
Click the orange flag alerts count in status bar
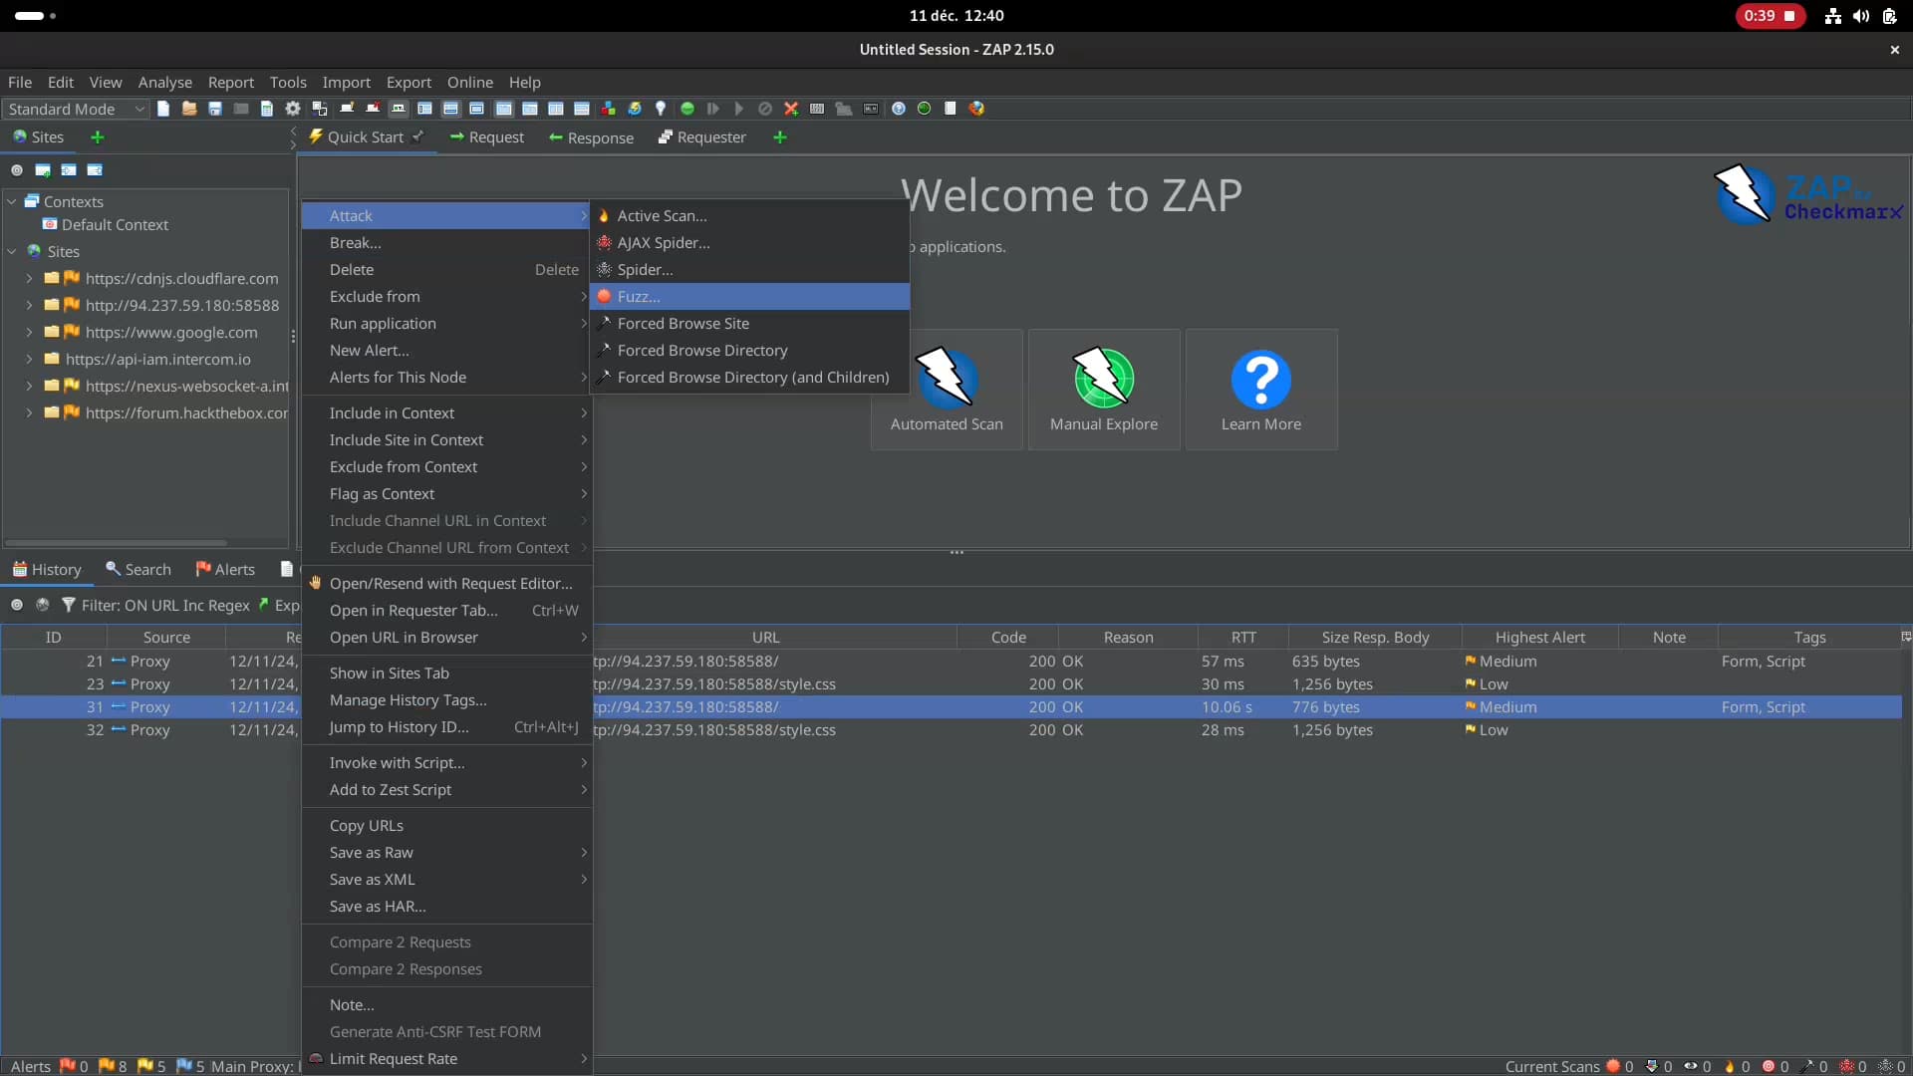coord(113,1066)
